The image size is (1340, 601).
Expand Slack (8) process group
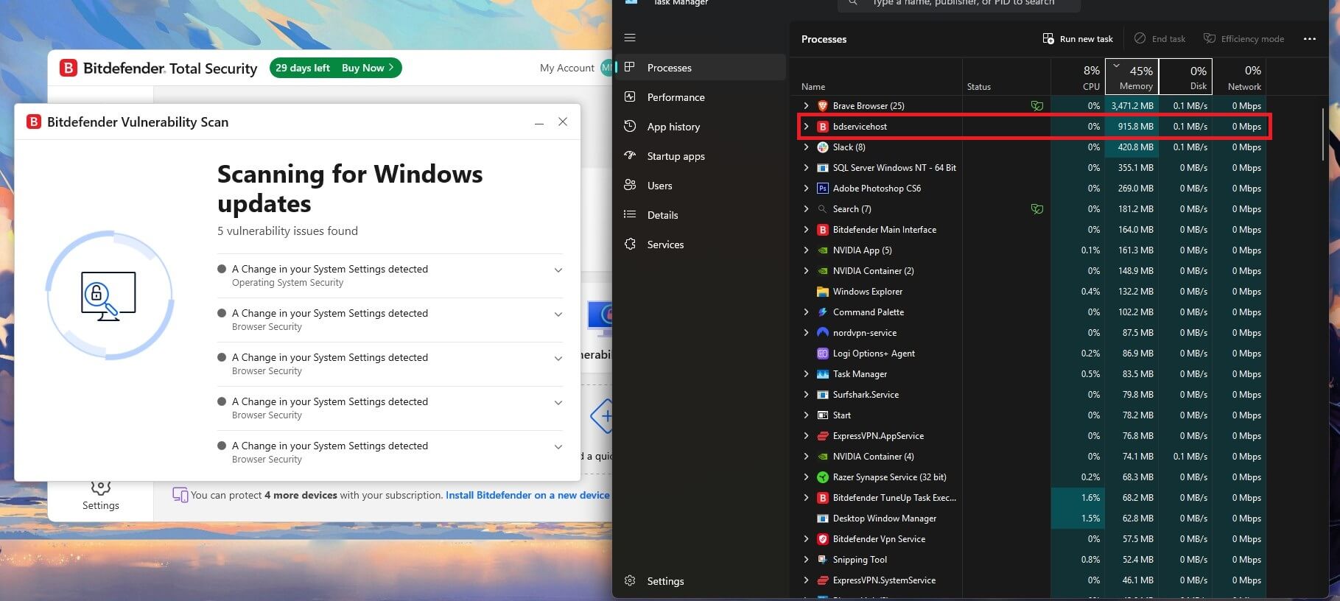click(806, 147)
